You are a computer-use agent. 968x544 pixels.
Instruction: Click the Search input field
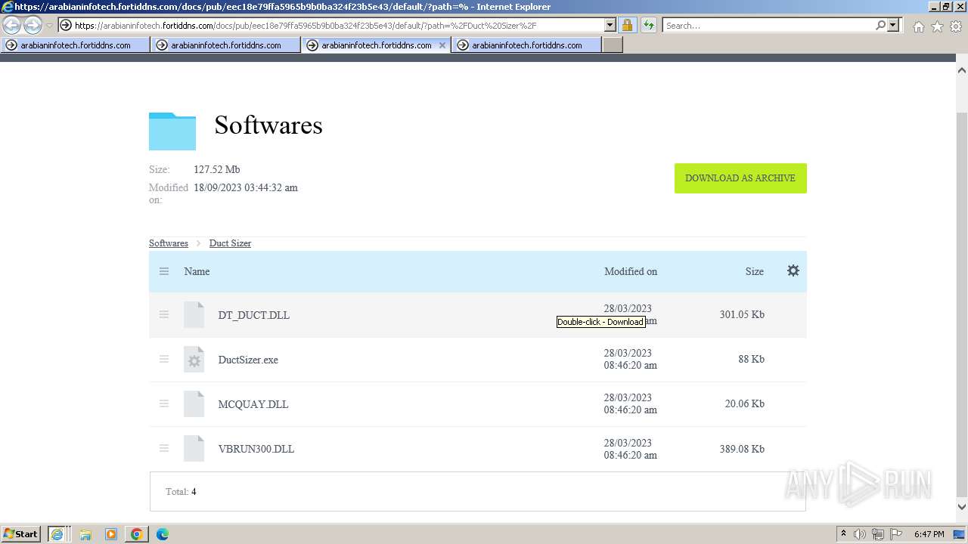768,25
